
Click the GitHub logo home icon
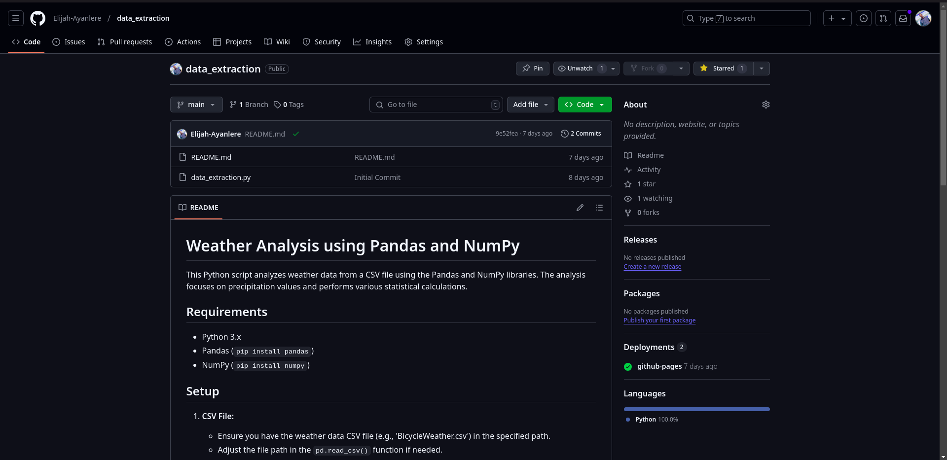[x=37, y=18]
